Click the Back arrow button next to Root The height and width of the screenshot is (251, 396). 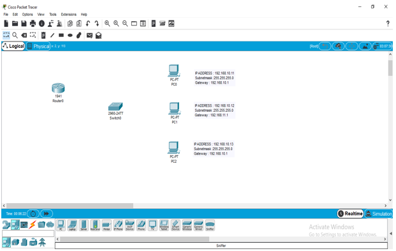[x=325, y=46]
